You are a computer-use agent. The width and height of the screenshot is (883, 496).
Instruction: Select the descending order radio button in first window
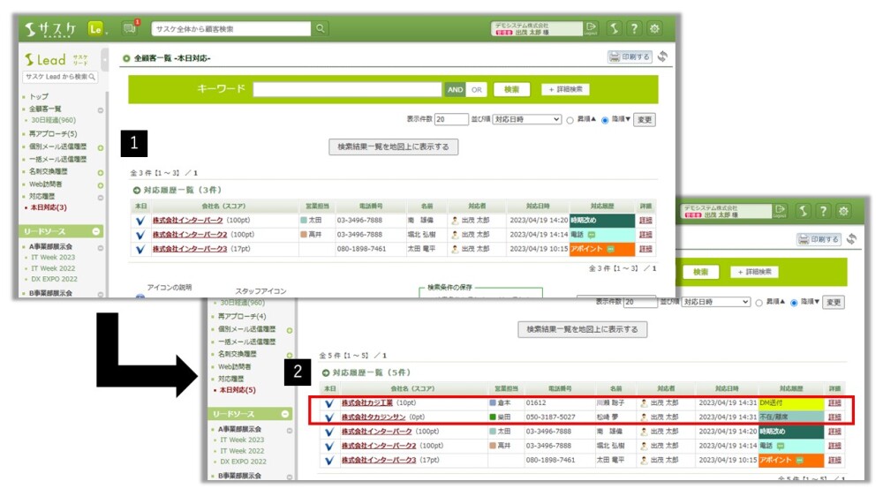coord(605,120)
